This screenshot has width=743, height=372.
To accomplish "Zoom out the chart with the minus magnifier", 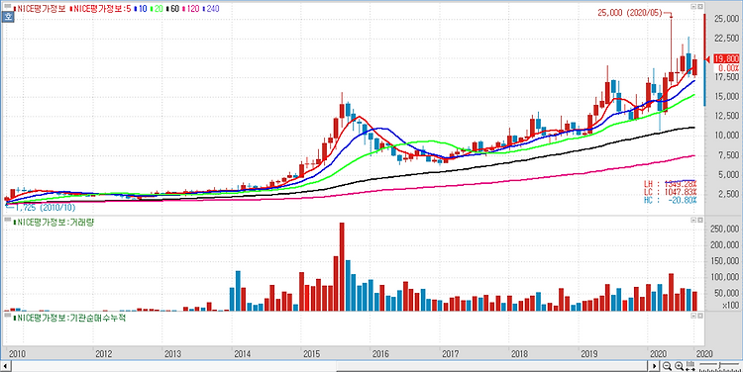I will [667, 366].
